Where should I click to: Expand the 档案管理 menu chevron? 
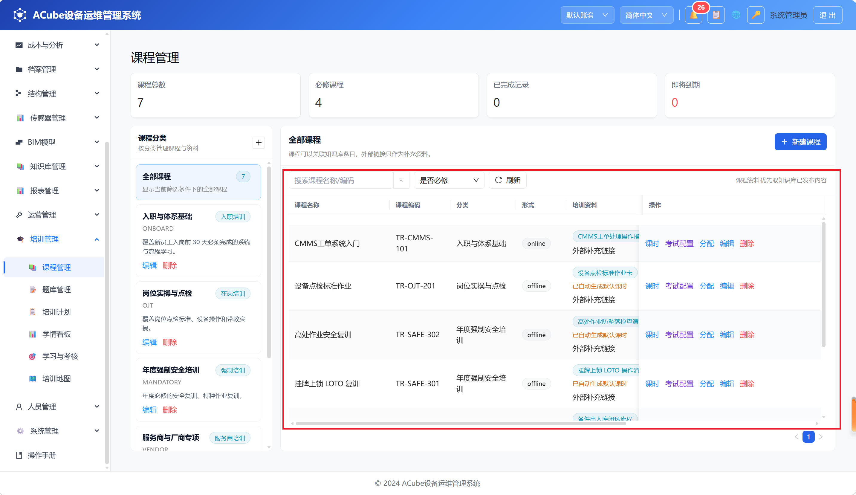click(97, 69)
